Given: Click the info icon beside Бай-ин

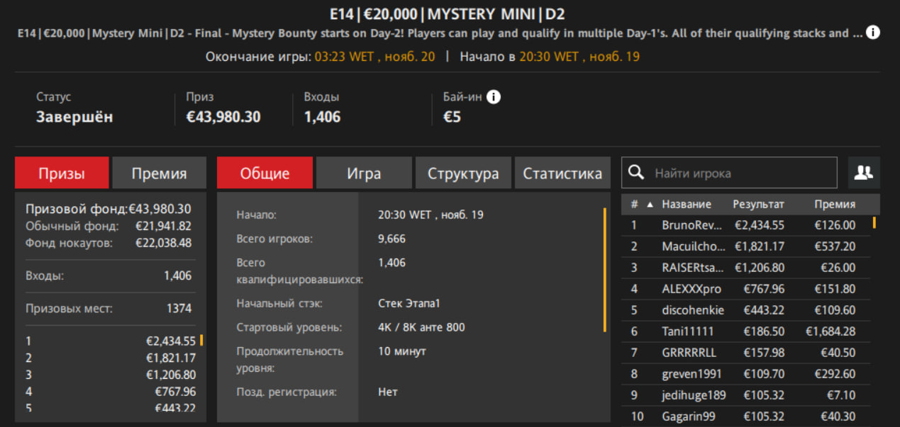Looking at the screenshot, I should pyautogui.click(x=494, y=97).
